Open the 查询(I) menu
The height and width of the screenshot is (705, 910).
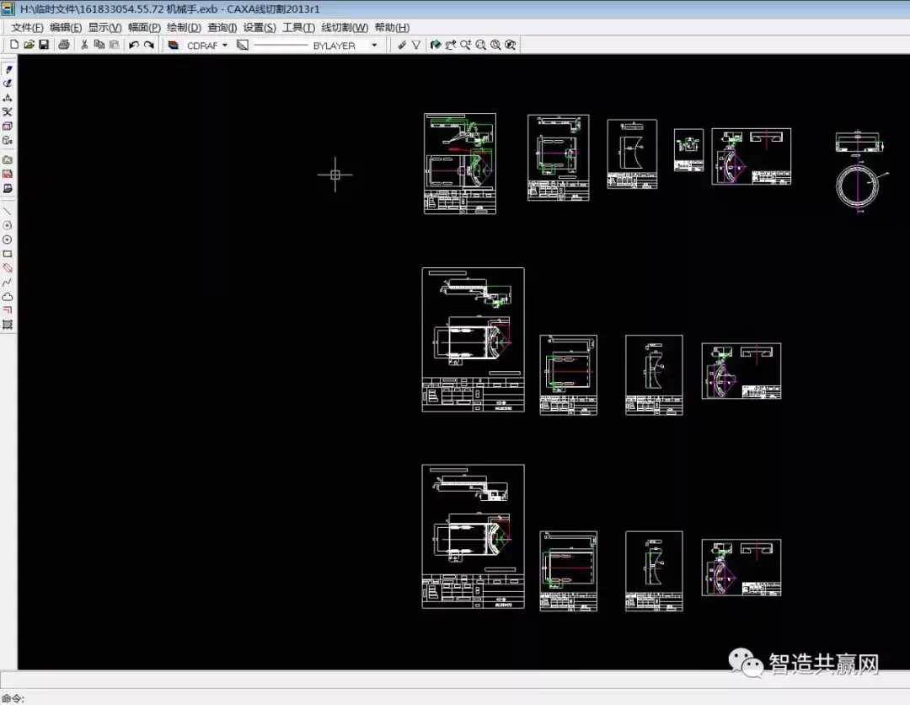coord(222,27)
